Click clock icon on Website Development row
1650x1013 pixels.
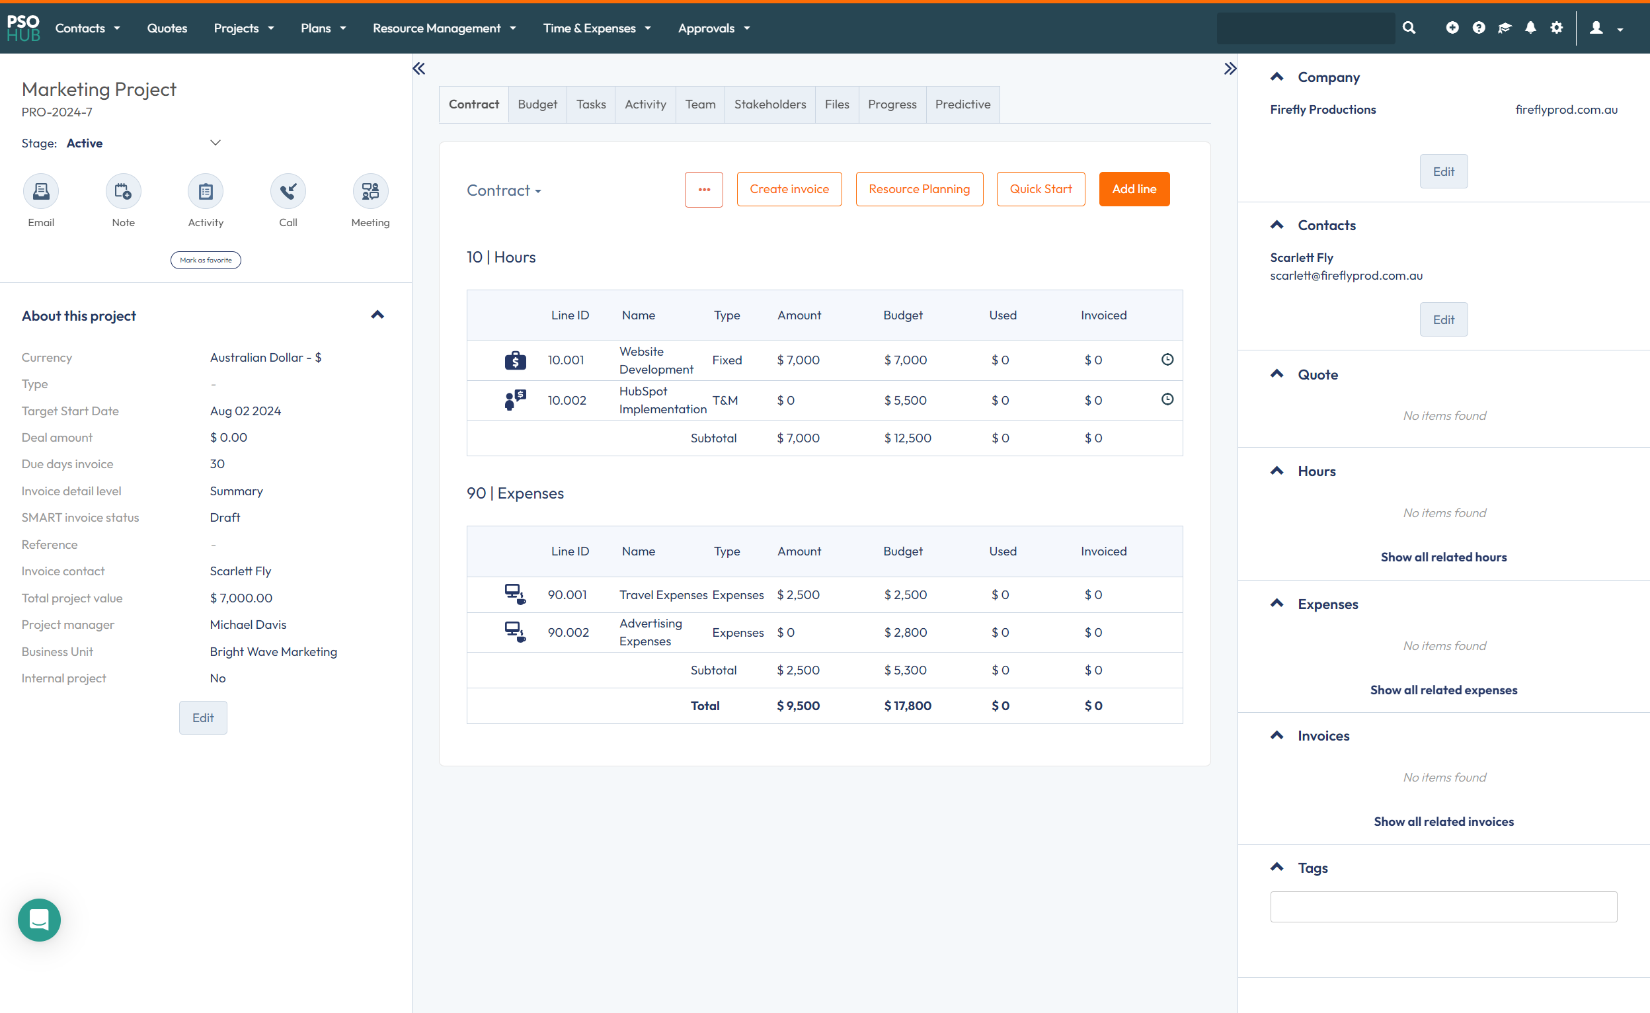[x=1167, y=360]
